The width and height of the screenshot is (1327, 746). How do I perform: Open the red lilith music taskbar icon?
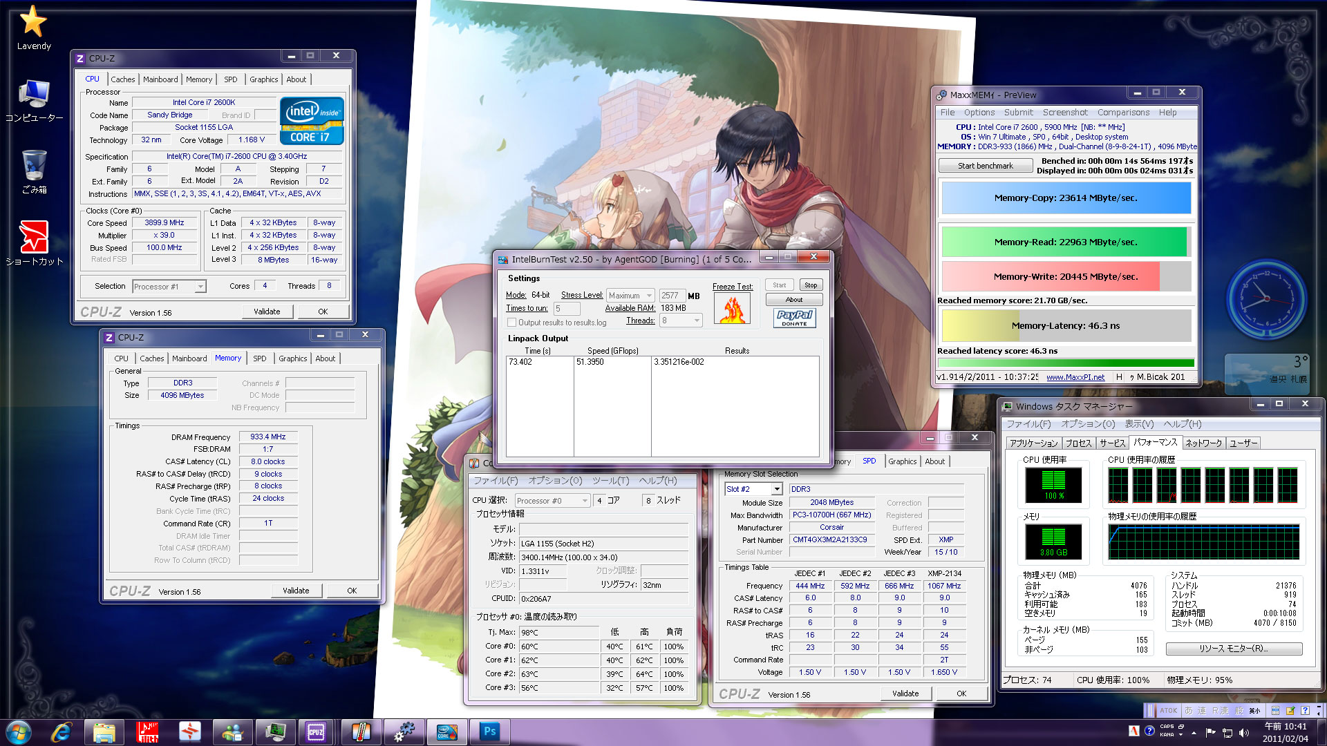click(147, 731)
